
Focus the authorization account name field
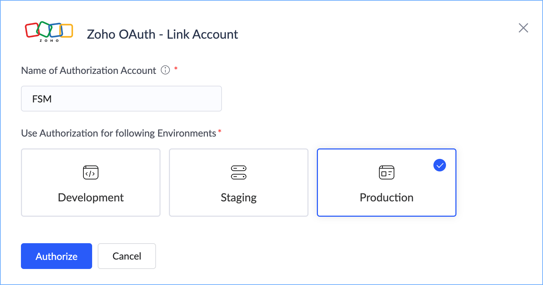[x=121, y=99]
